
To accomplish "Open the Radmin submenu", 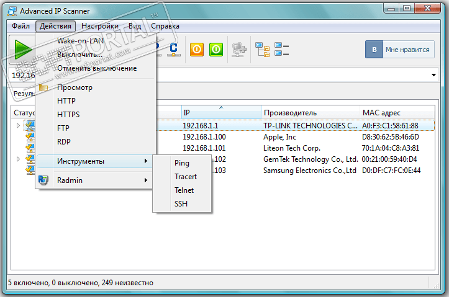I will [94, 180].
